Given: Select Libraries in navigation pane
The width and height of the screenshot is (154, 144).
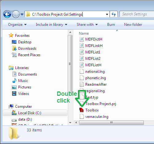Looking at the screenshot, I should (x=22, y=68).
